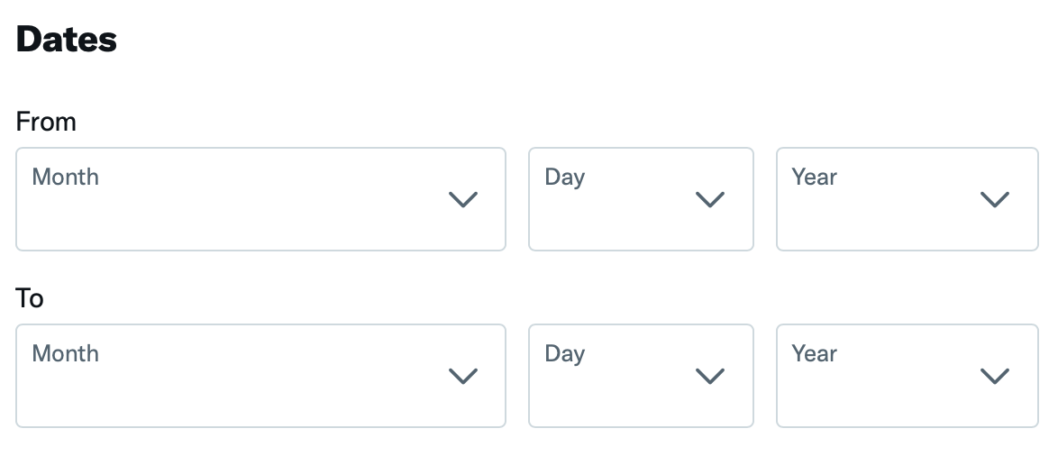Click the Day placeholder text under To
1058x456 pixels.
pyautogui.click(x=565, y=353)
